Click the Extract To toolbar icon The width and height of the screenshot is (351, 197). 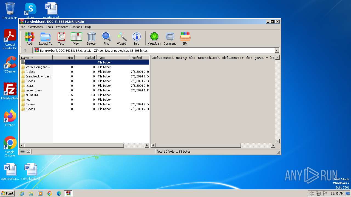coord(45,39)
